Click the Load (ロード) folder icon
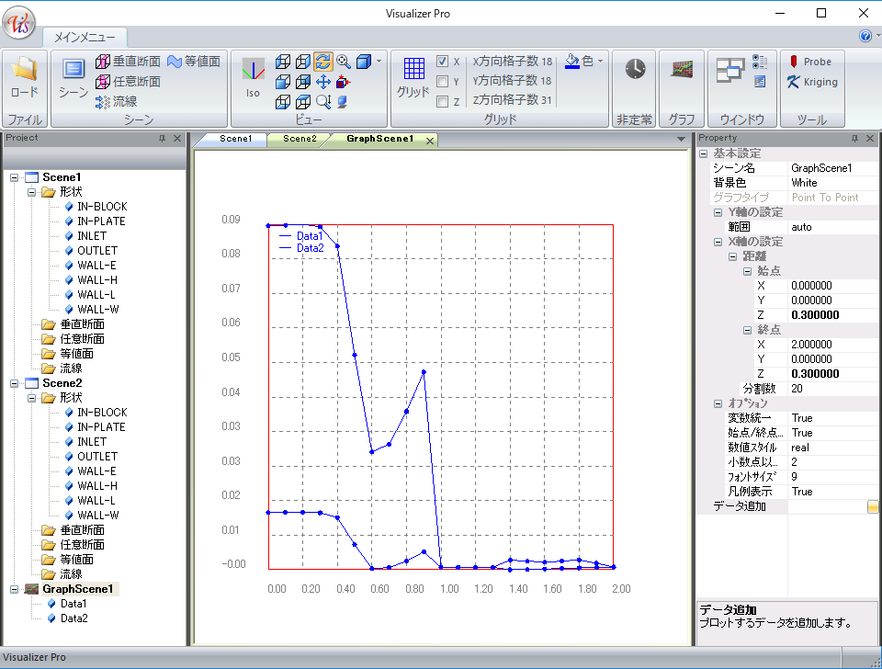The width and height of the screenshot is (882, 669). (24, 70)
